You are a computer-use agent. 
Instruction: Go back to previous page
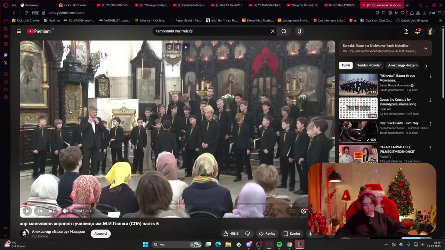(14, 13)
